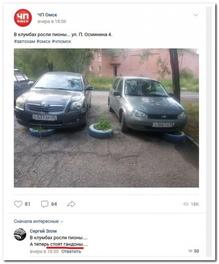Click the post timestamp вчера в 18:06
This screenshot has height=264, width=219.
point(52,21)
